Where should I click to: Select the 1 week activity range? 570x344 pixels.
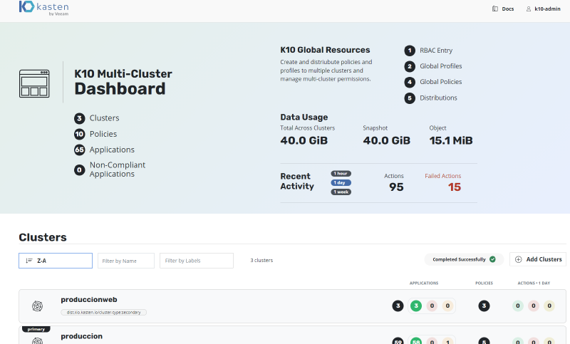(x=341, y=192)
